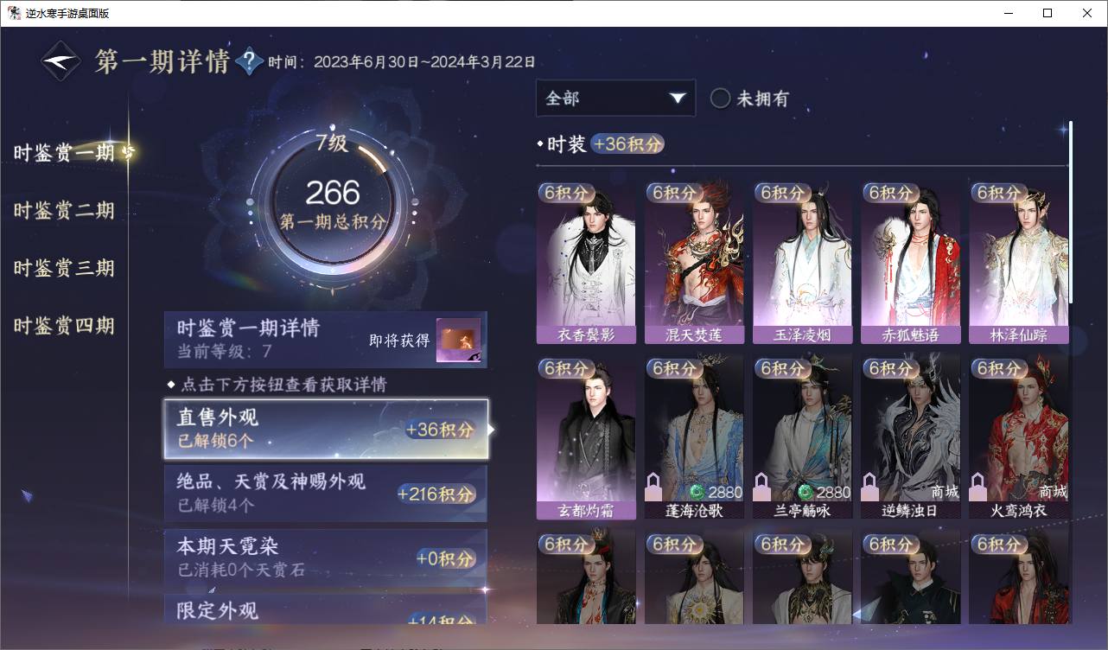This screenshot has height=650, width=1108.
Task: Toggle the 未拥有 filter radio button
Action: (x=720, y=99)
